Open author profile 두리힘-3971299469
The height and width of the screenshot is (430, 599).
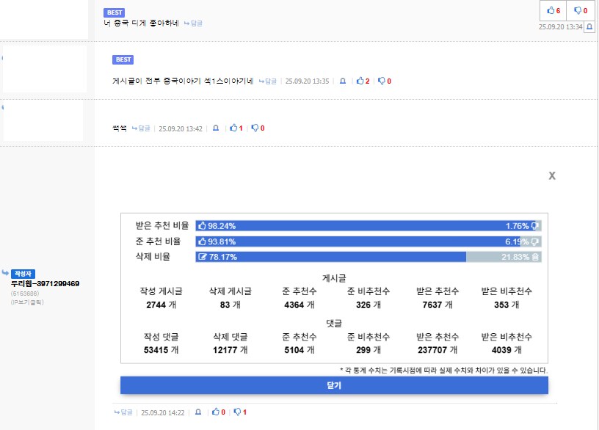(x=45, y=283)
